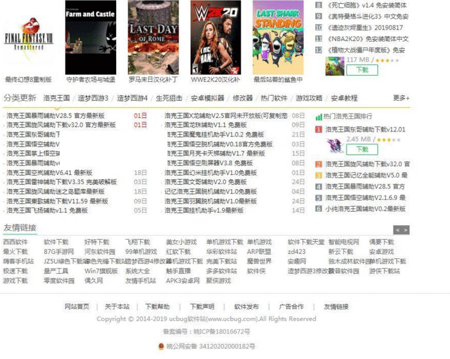This screenshot has width=450, height=359.
Task: Open 洛克王国羽翼脱机辅助V1.0最新版 link
Action: 211,201
